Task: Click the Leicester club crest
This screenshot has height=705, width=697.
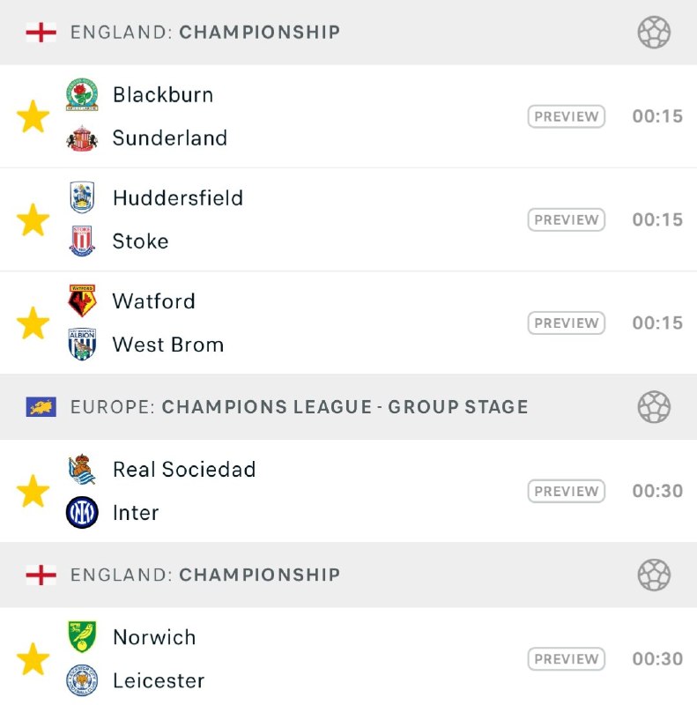Action: click(82, 681)
